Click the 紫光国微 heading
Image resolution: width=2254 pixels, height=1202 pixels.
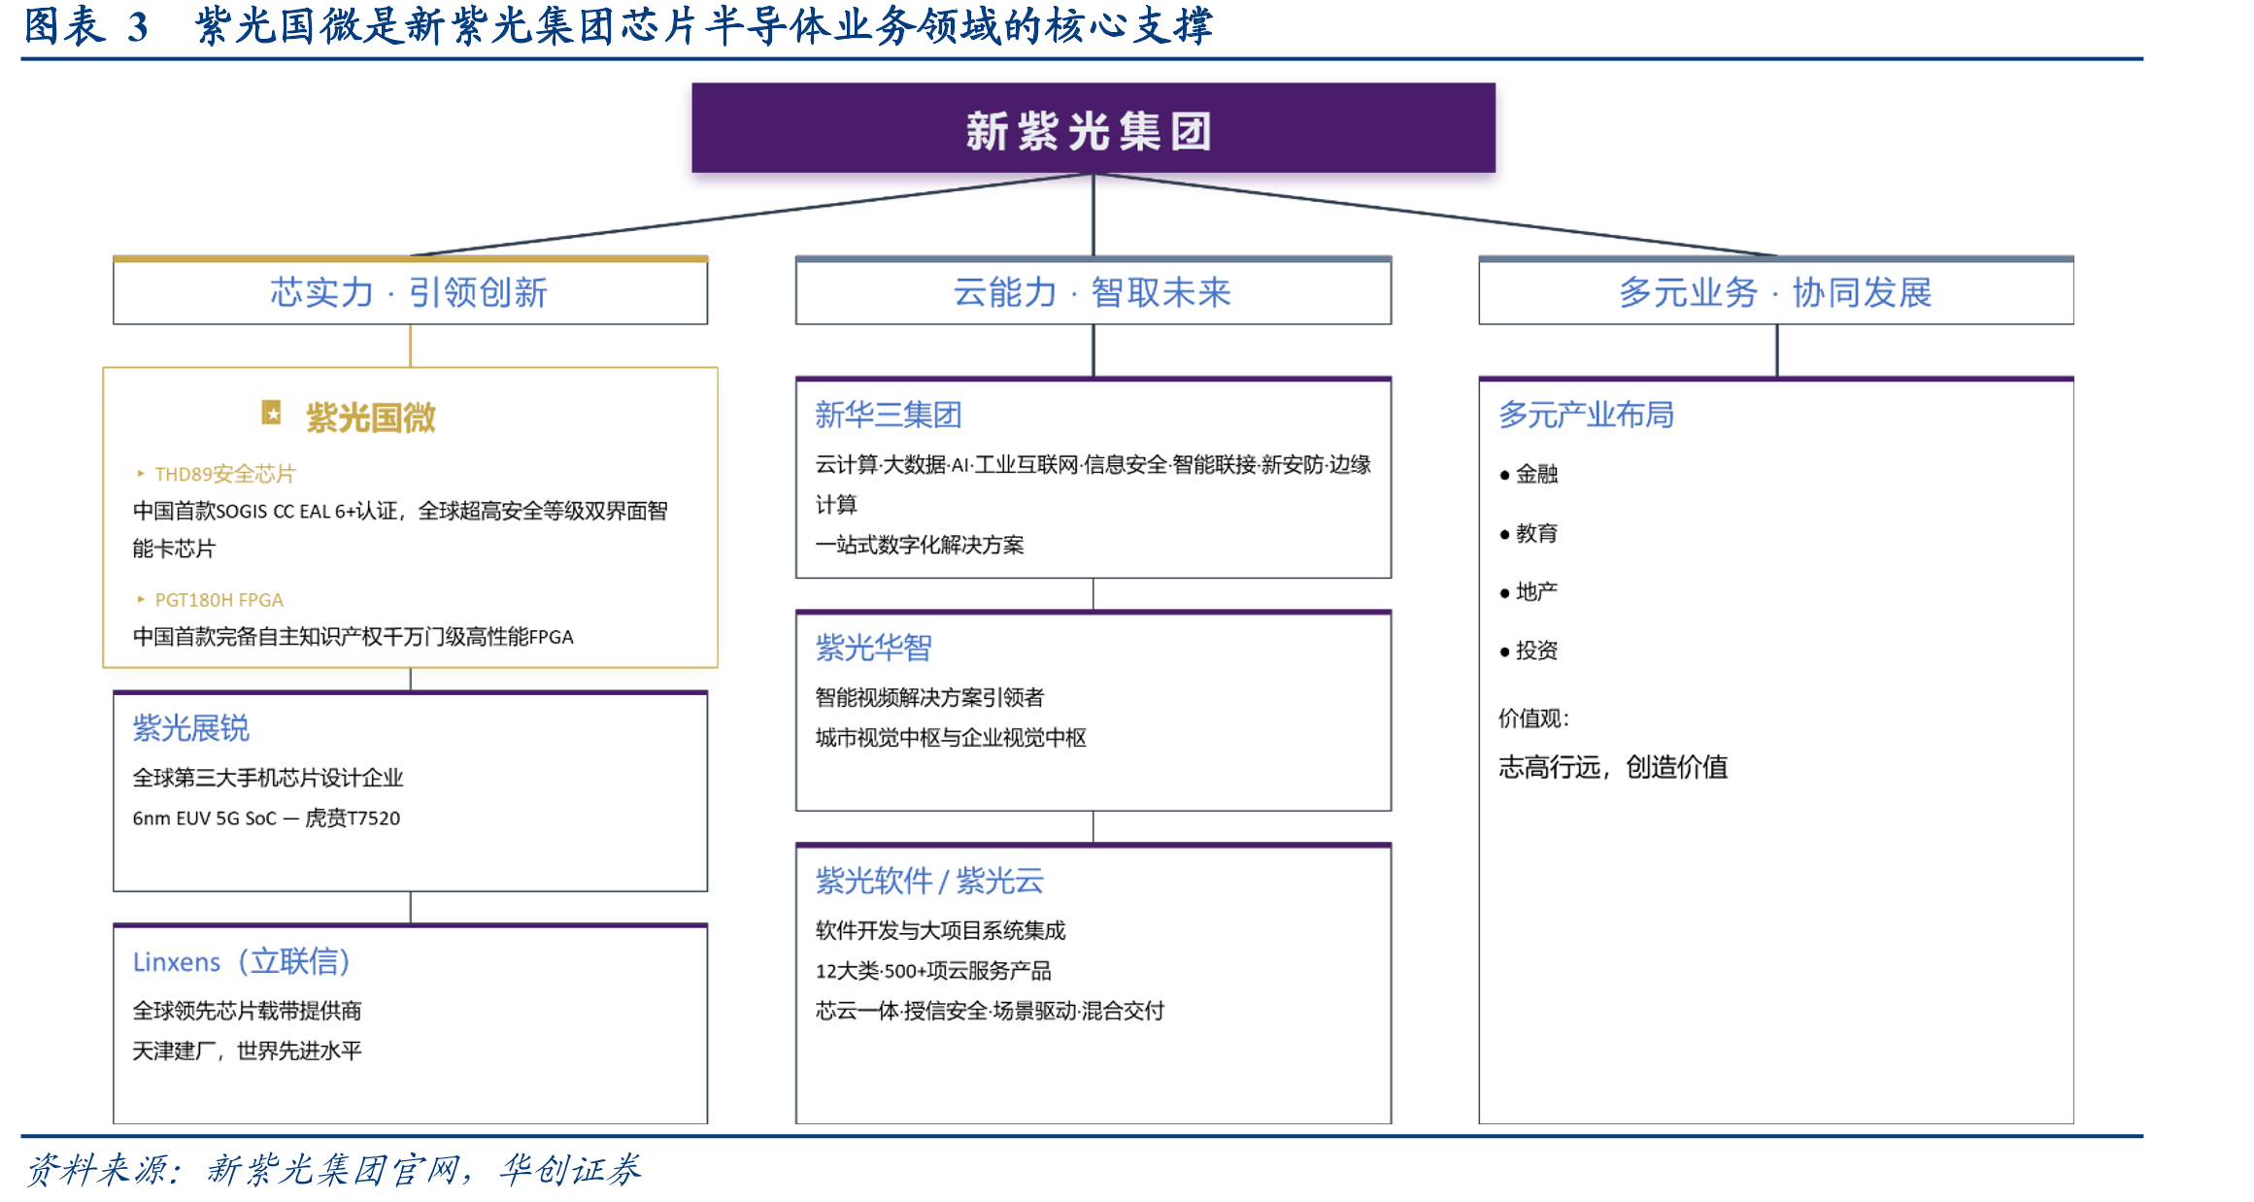(x=371, y=417)
